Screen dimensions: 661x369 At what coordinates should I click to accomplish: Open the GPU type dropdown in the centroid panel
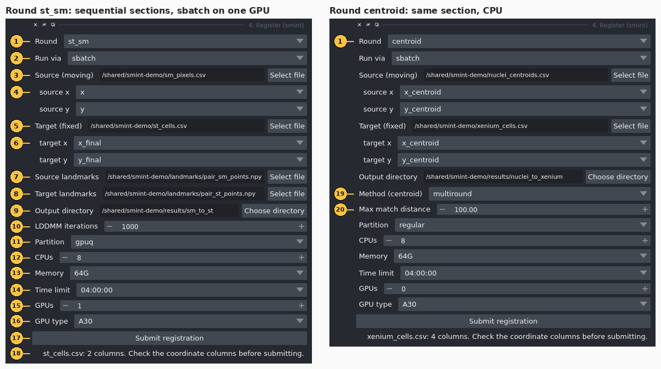pos(524,304)
